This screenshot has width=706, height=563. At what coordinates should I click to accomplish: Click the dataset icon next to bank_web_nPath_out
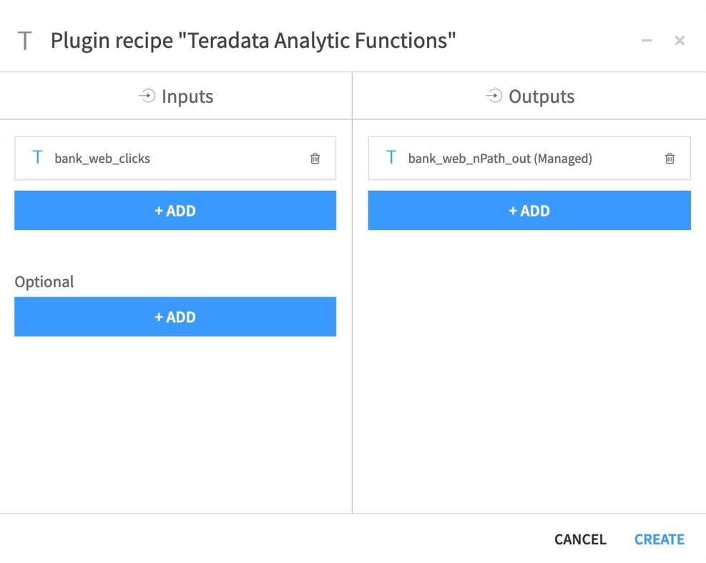pyautogui.click(x=391, y=158)
